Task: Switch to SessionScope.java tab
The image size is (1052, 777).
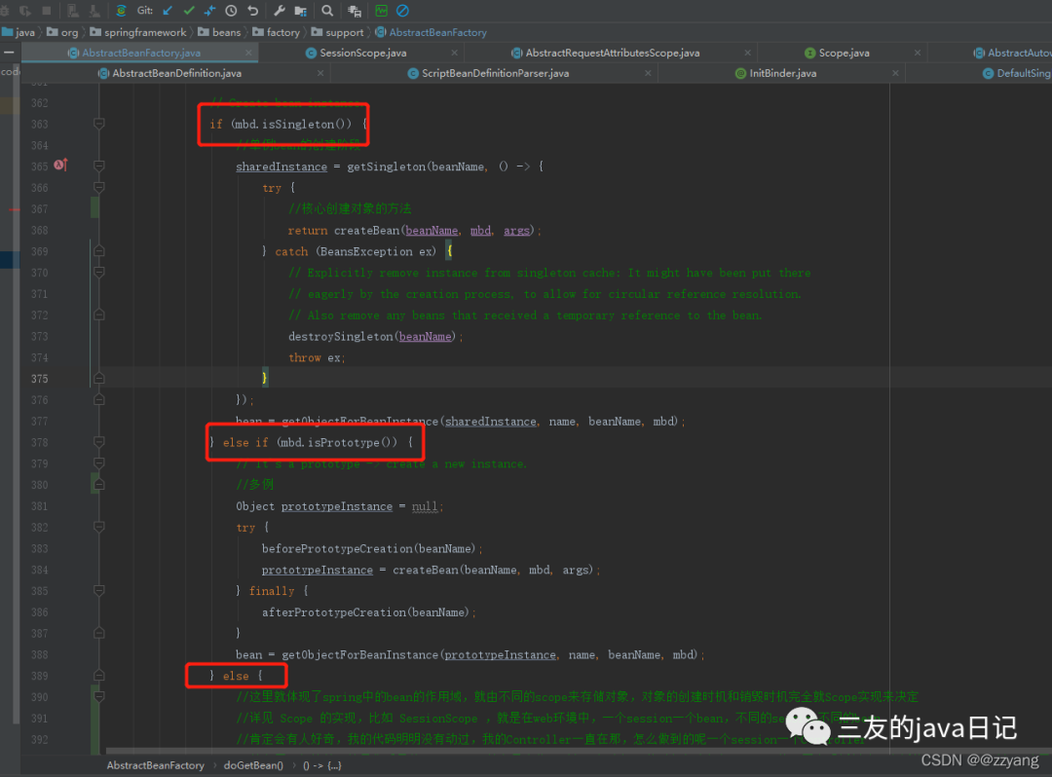Action: (363, 53)
